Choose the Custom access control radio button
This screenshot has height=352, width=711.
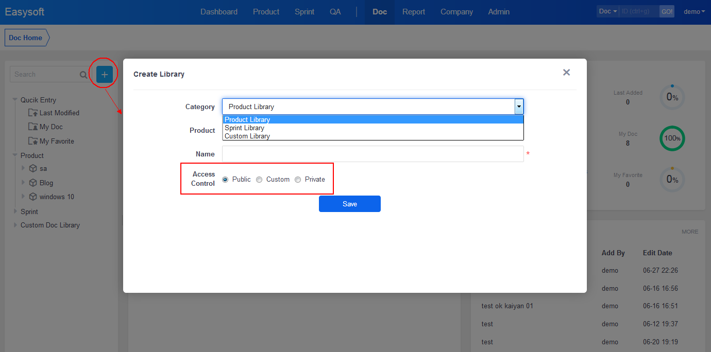(x=259, y=180)
